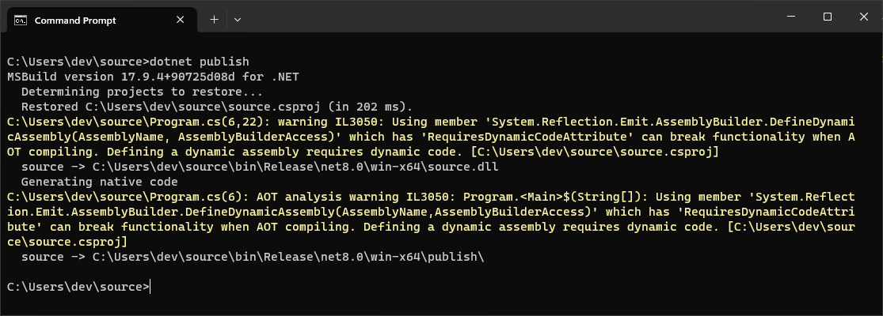Click the MSBuild version line
Image resolution: width=883 pixels, height=316 pixels.
coord(153,77)
